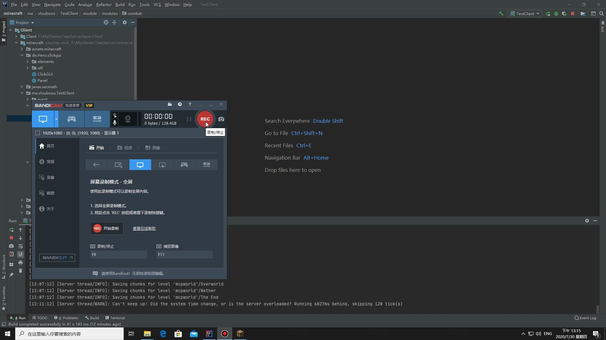Image resolution: width=606 pixels, height=340 pixels.
Task: Open Bandicam help question mark icon
Action: (190, 104)
